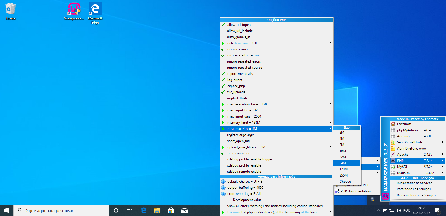446x216 pixels.
Task: Toggle xdebug.remote_enable option
Action: (x=276, y=172)
